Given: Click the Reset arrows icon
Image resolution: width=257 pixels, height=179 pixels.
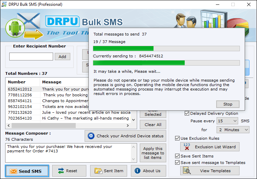Looking at the screenshot, I should click(x=61, y=171).
